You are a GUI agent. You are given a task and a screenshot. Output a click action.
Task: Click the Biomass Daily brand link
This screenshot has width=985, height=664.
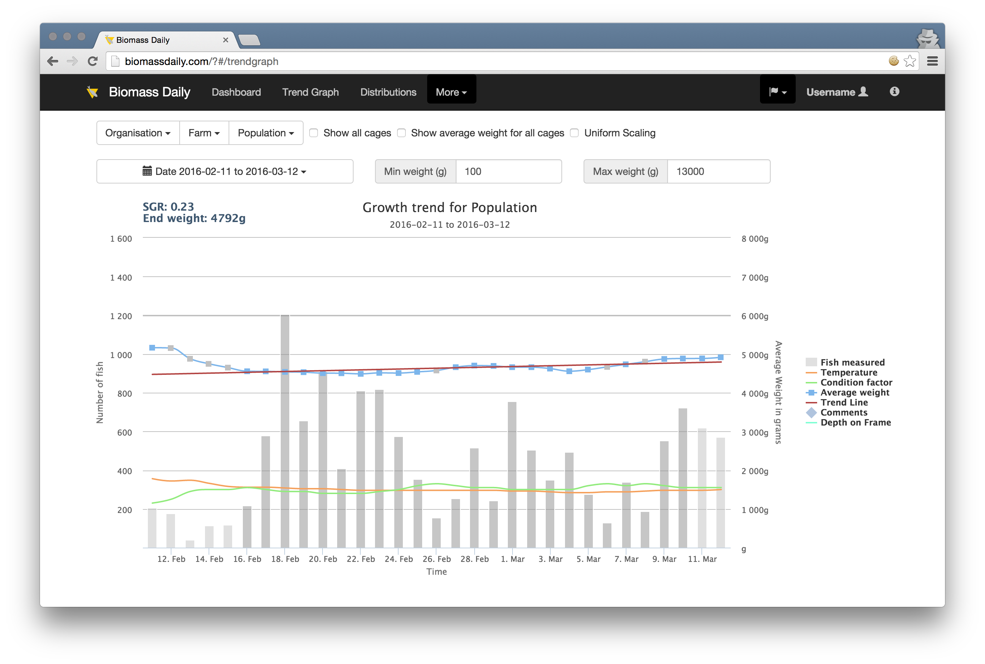149,92
